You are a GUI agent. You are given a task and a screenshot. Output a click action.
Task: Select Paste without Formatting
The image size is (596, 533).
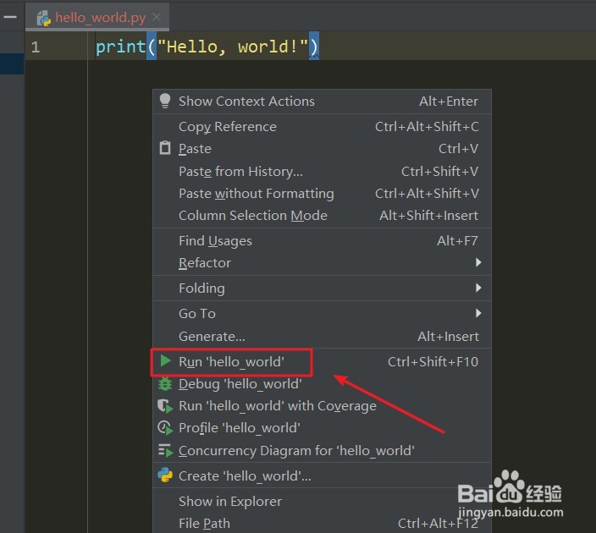322,194
